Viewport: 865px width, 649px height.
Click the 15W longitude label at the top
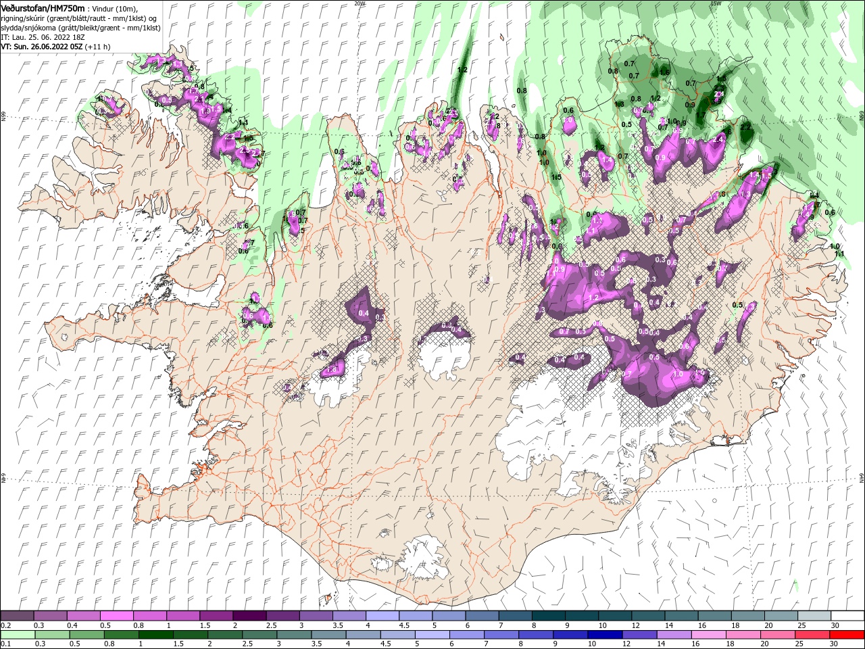(x=716, y=3)
